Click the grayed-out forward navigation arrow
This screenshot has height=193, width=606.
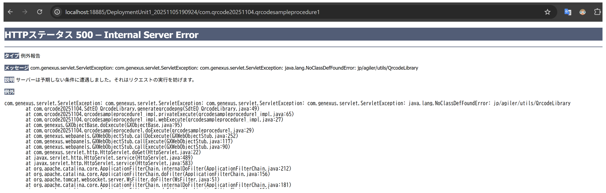(x=25, y=12)
